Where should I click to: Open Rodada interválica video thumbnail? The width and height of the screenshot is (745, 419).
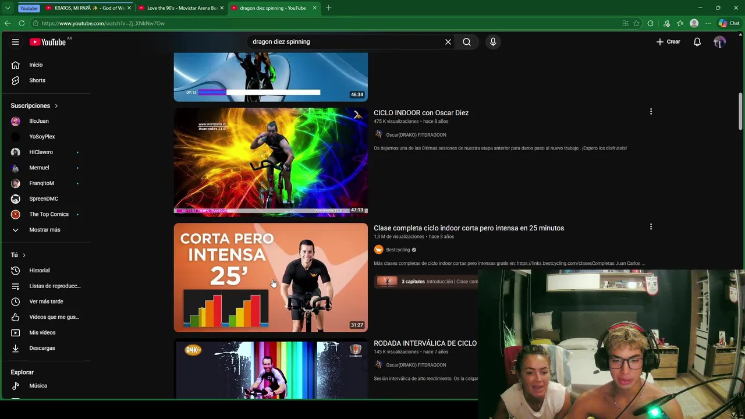click(x=271, y=370)
